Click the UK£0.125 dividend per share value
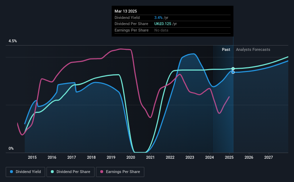 click(x=163, y=24)
